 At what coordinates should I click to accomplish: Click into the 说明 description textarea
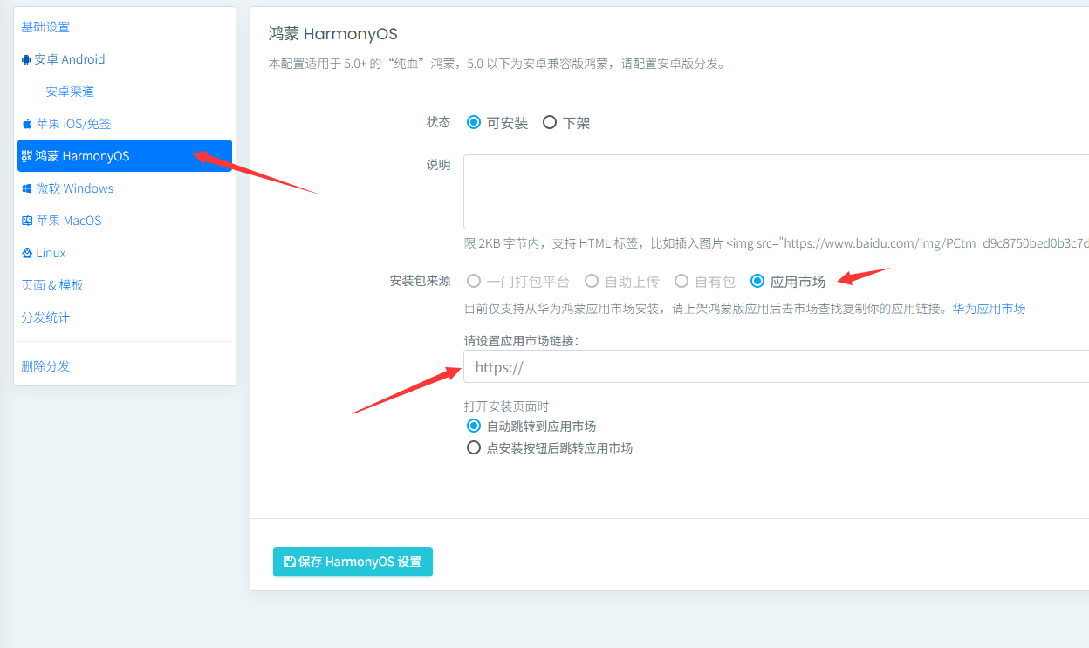[x=776, y=192]
